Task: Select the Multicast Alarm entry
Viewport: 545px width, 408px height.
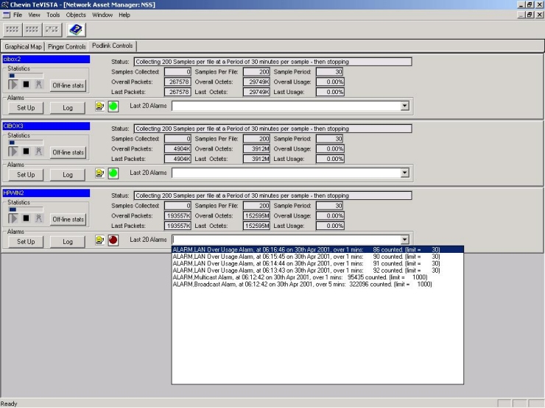Action: [x=317, y=277]
